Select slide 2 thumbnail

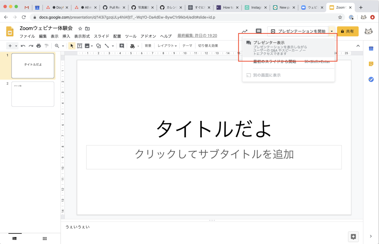click(x=33, y=94)
